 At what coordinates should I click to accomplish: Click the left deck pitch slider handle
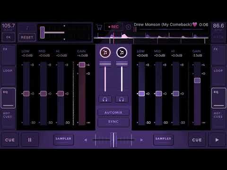coord(42,33)
